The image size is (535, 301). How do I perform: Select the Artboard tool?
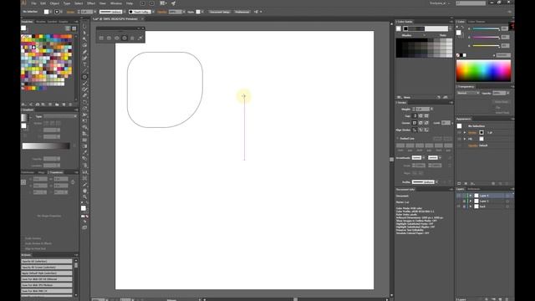[84, 178]
